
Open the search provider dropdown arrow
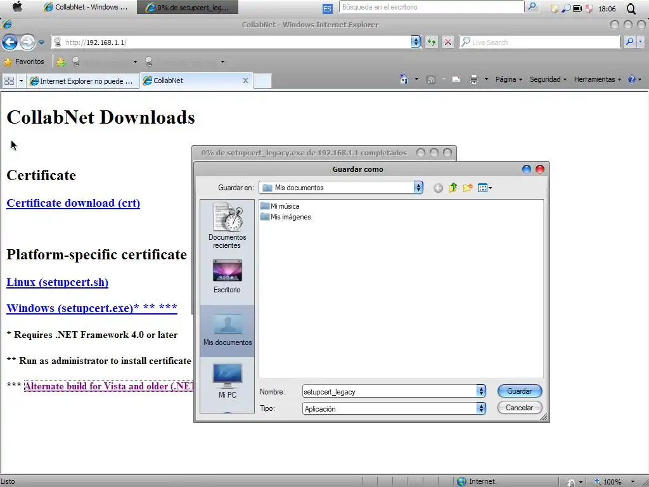coord(641,42)
